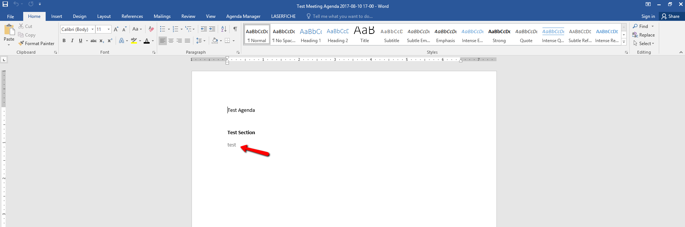Apply Text Effects and Typography
The height and width of the screenshot is (227, 685).
tap(122, 41)
